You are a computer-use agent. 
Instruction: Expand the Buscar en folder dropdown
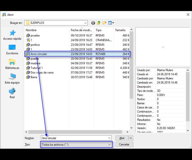click(x=85, y=23)
